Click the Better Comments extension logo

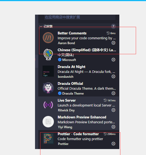click(x=48, y=38)
